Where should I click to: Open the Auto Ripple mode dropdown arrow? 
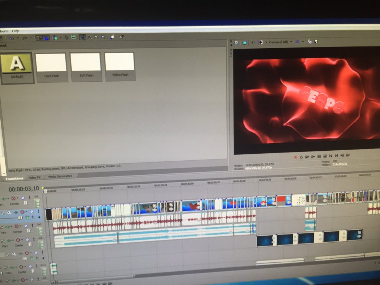tap(60, 37)
